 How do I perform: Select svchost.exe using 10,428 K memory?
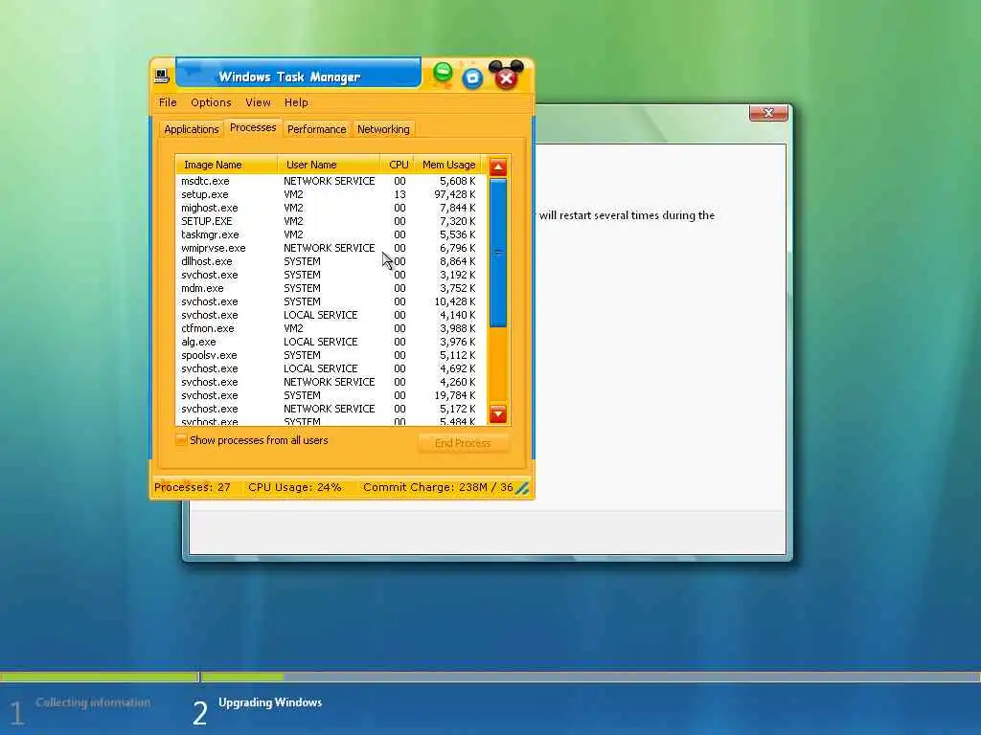pos(331,301)
